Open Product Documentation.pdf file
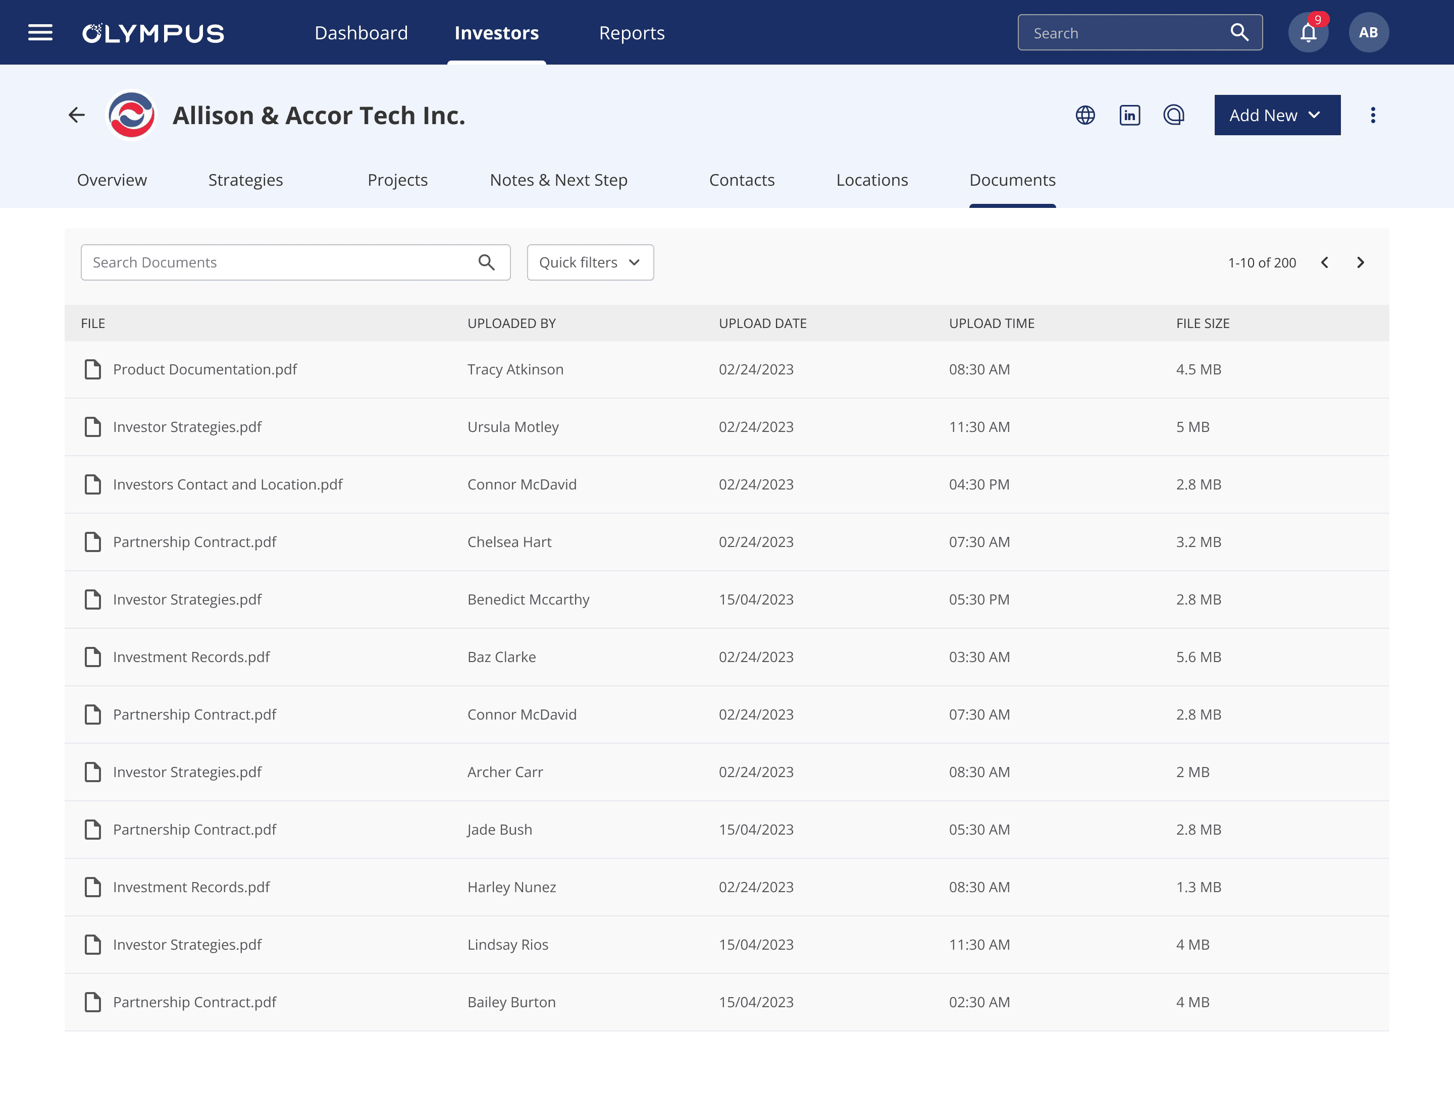This screenshot has height=1094, width=1454. point(204,369)
